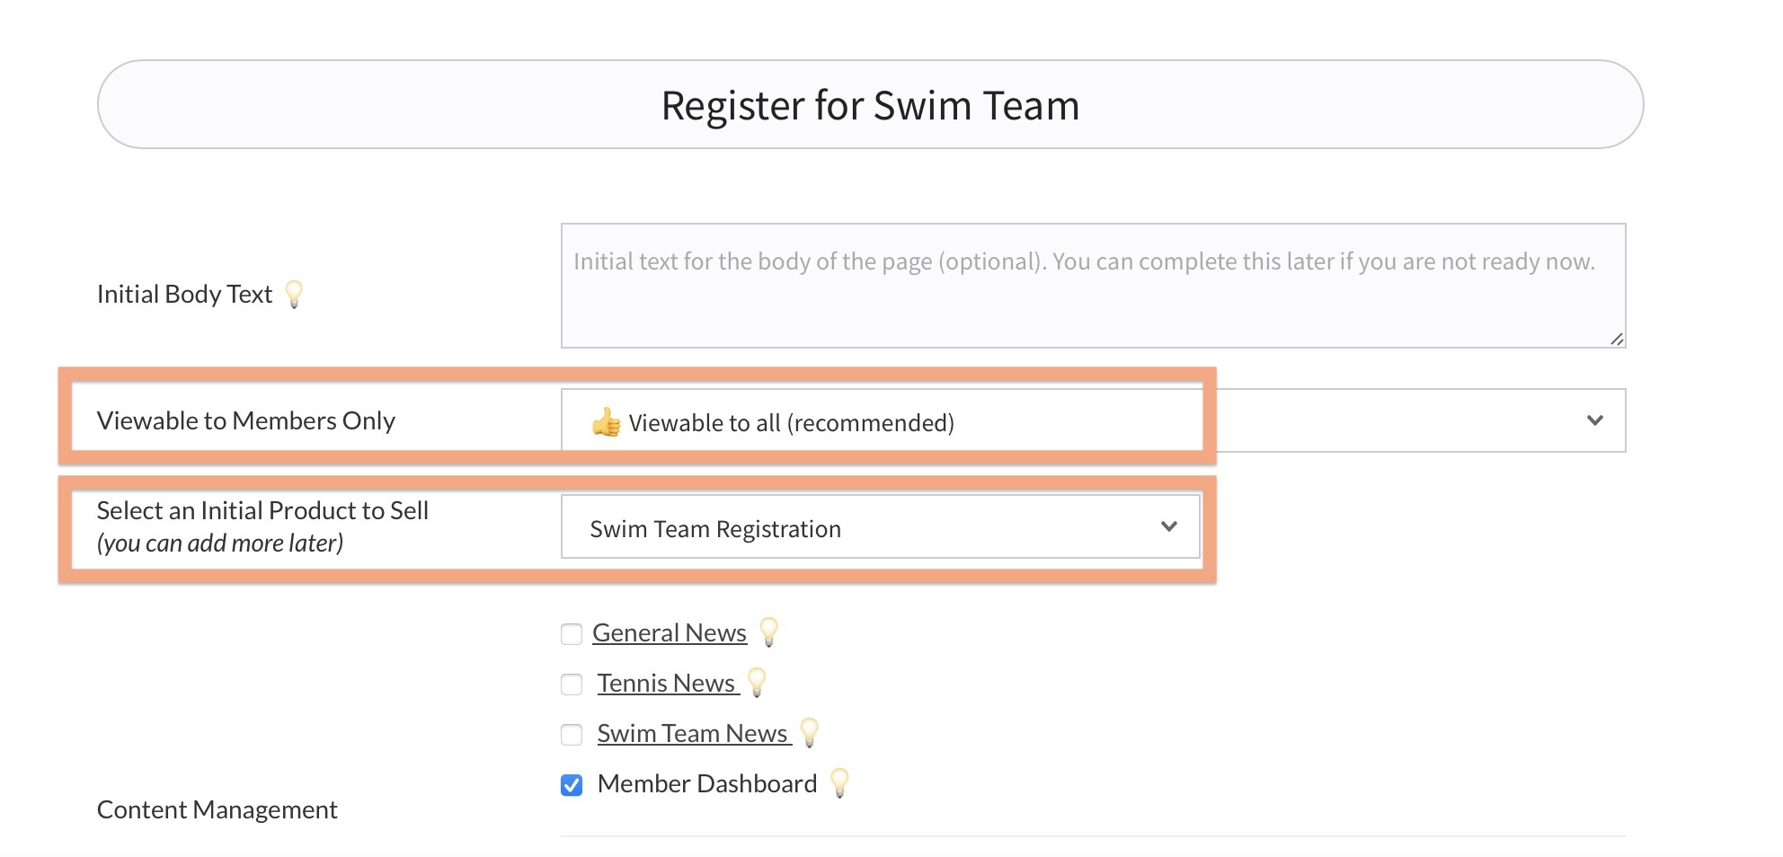Tick the Swim Team News checkbox

[x=572, y=735]
